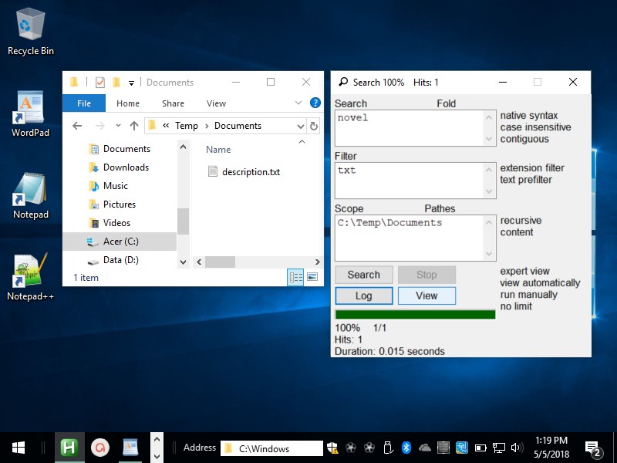Click the green search progress bar

point(415,314)
